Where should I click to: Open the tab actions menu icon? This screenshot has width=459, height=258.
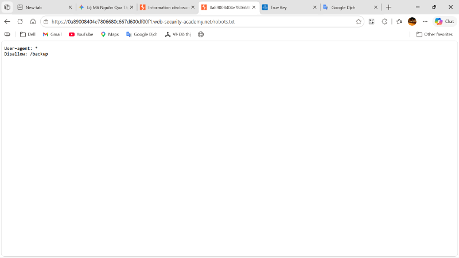[7, 7]
